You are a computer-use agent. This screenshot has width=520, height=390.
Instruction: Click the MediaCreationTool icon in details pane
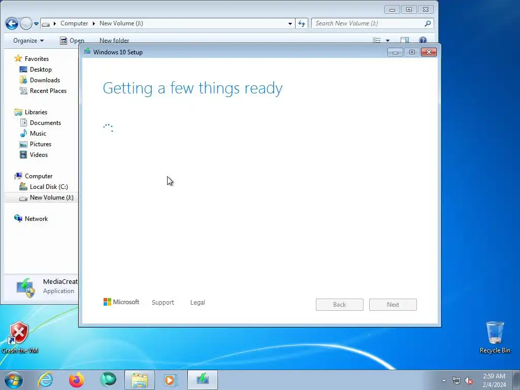[x=25, y=287]
